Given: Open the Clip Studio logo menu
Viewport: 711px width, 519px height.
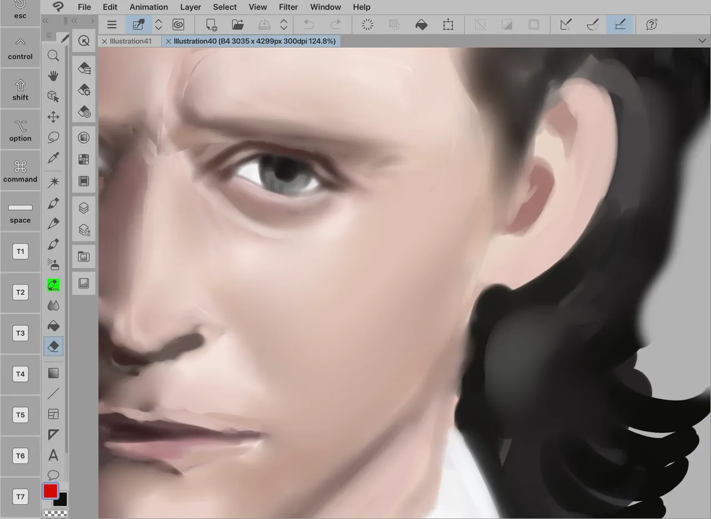Looking at the screenshot, I should point(58,7).
